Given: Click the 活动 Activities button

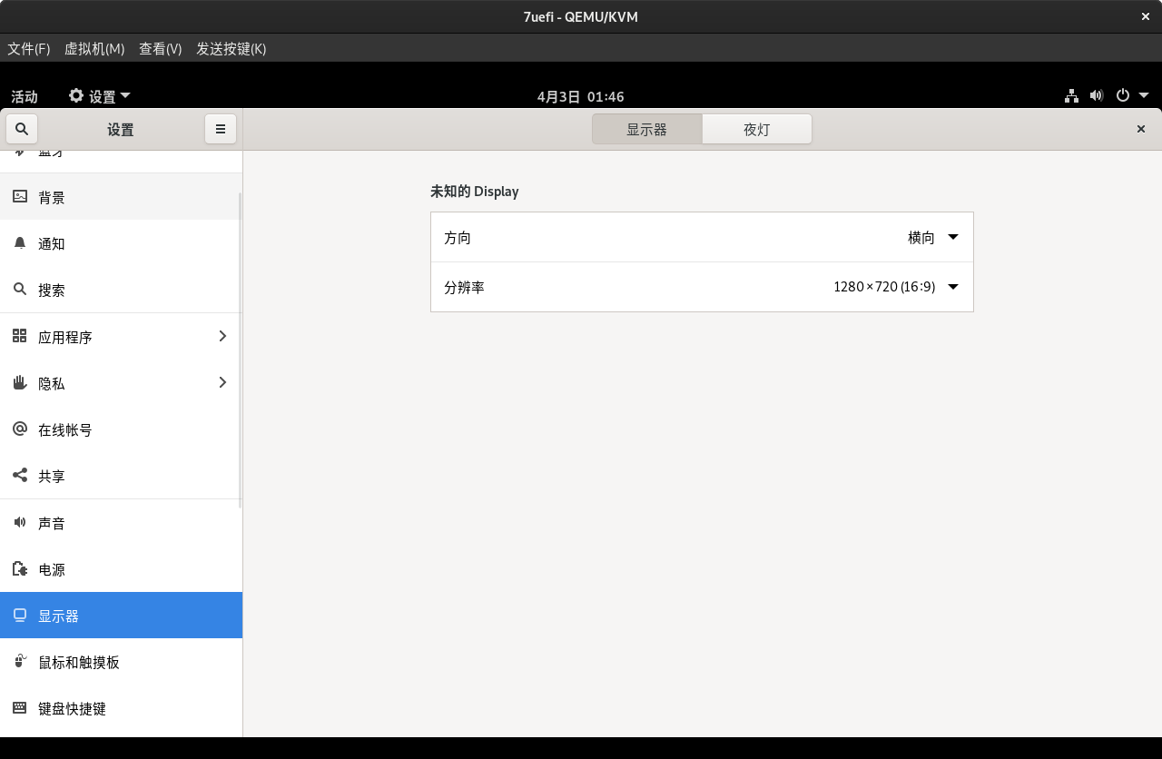Looking at the screenshot, I should point(25,96).
